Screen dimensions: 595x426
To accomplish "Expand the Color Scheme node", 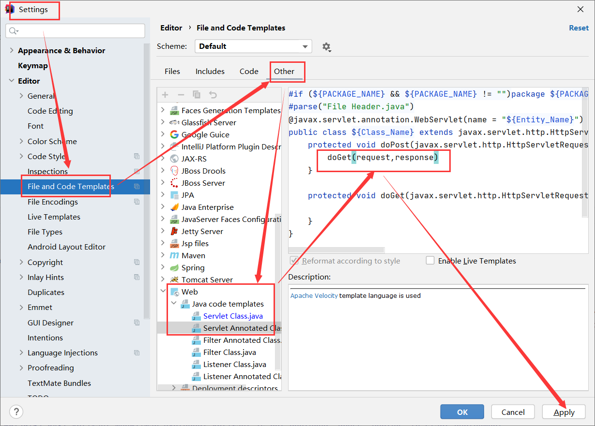I will (21, 141).
